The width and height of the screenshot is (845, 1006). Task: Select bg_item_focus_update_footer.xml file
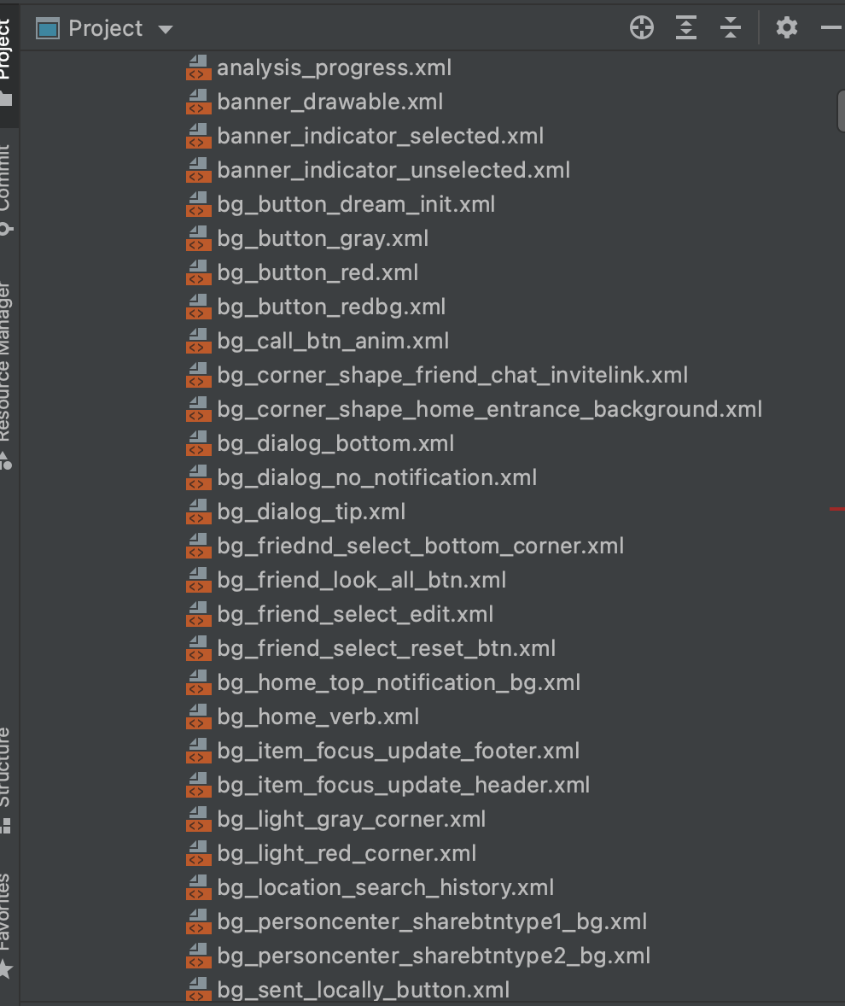coord(398,751)
